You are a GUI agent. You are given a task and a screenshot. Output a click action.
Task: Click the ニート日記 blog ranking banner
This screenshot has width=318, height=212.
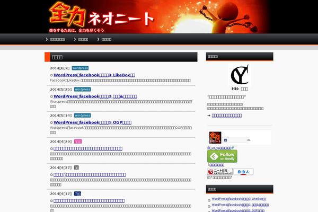pyautogui.click(x=220, y=172)
